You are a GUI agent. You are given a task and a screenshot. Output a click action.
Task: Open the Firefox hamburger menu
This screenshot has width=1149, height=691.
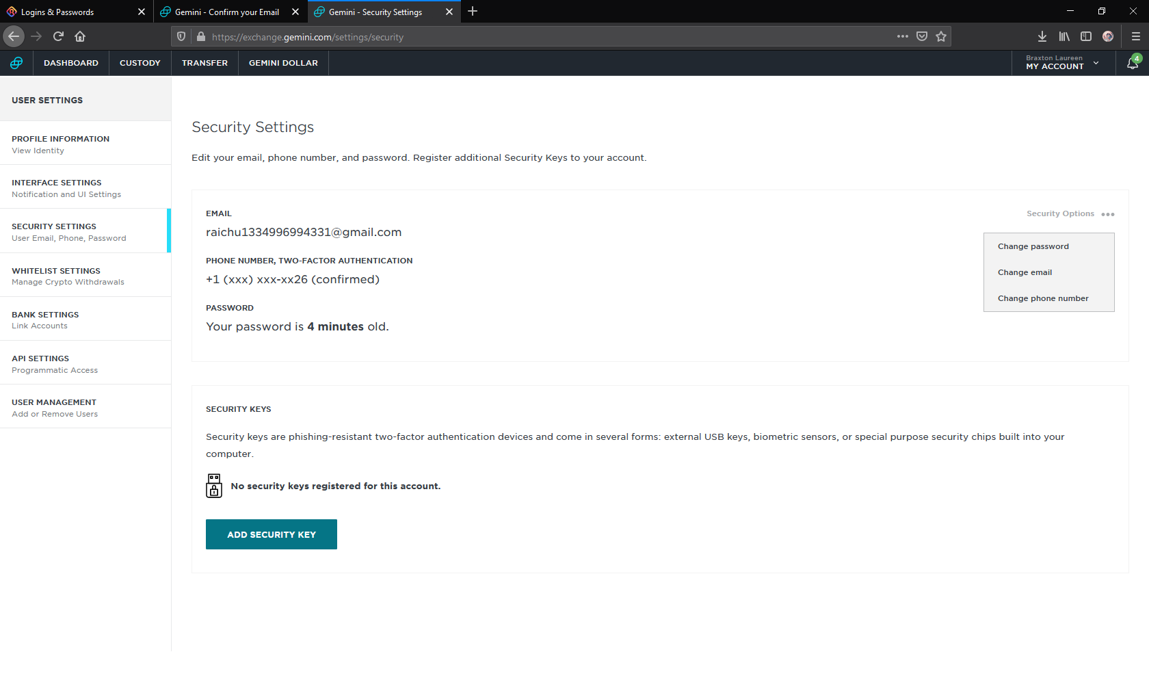tap(1135, 36)
